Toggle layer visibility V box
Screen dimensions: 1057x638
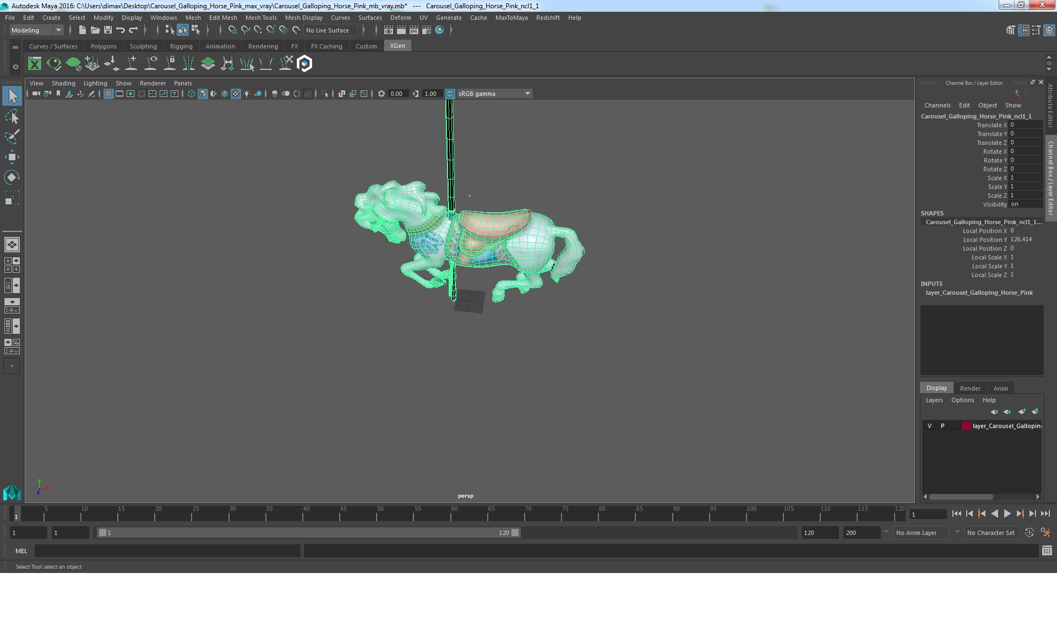pos(929,426)
